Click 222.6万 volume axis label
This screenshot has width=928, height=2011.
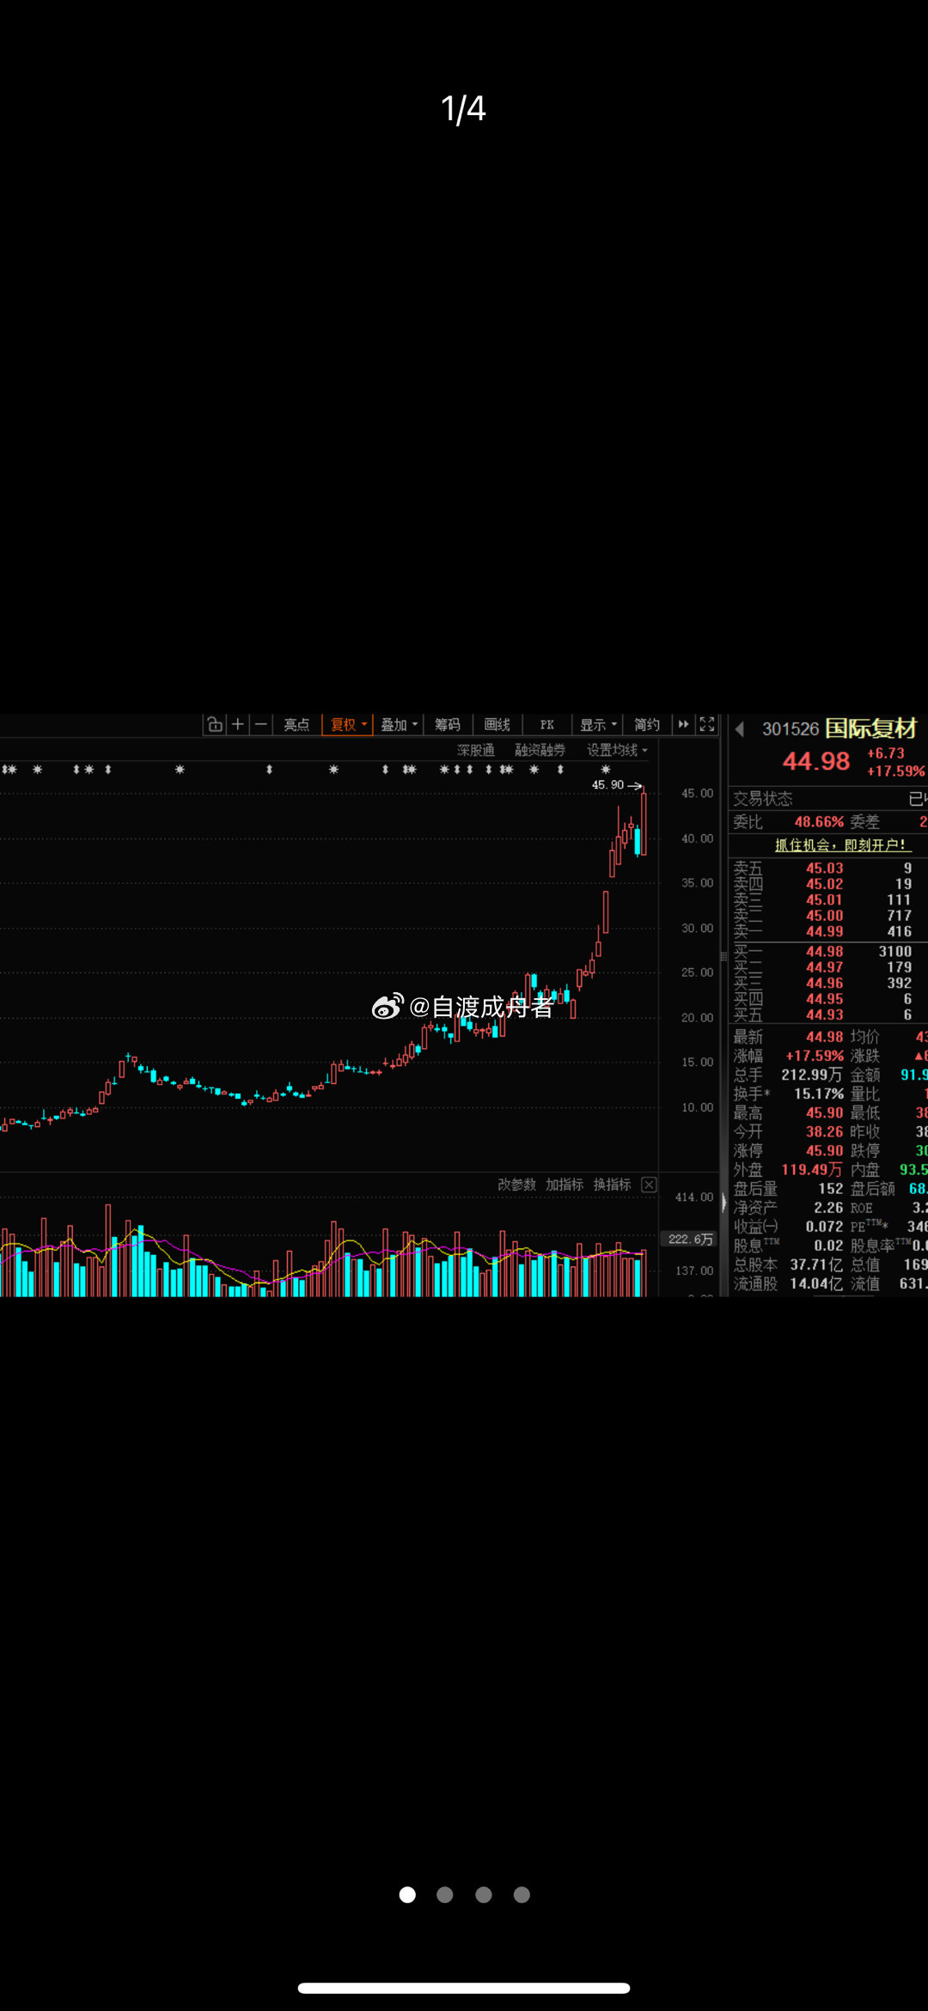tap(690, 1239)
